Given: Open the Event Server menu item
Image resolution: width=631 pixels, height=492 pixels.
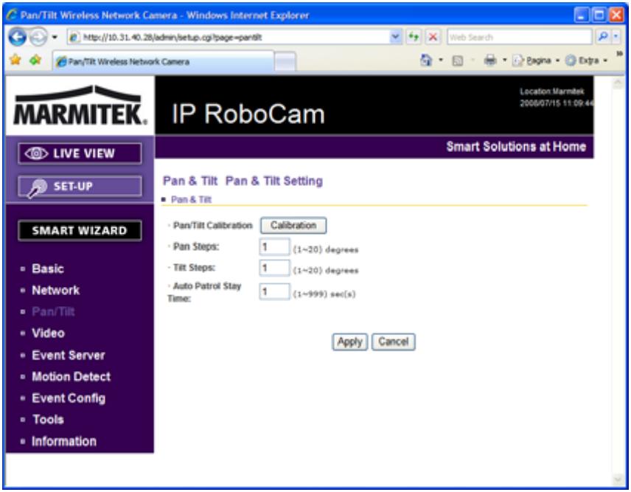Looking at the screenshot, I should [68, 355].
